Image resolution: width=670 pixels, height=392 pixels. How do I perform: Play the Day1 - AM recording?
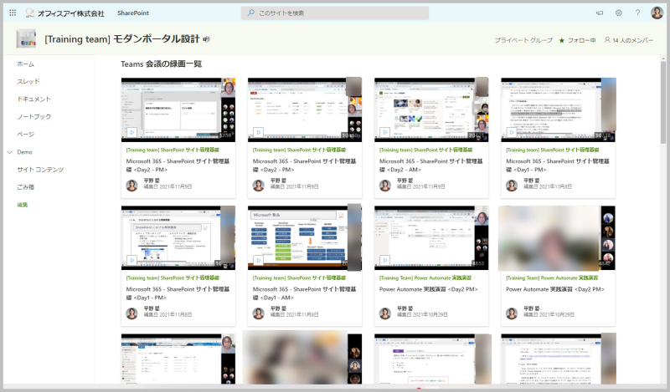[x=259, y=260]
